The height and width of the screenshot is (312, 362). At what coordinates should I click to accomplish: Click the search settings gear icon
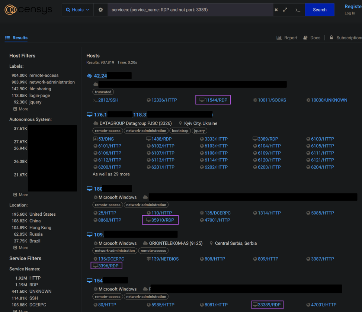click(100, 10)
